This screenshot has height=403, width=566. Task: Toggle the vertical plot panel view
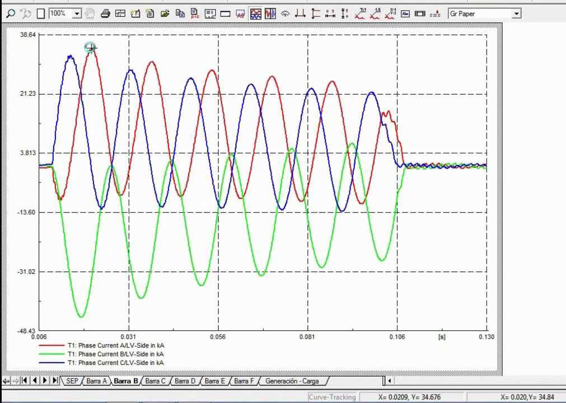(270, 13)
